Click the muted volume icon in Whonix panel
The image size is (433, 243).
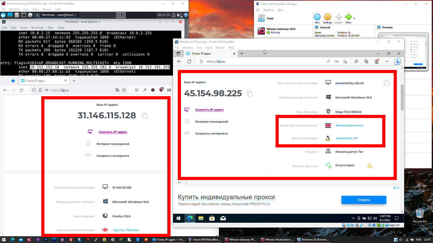tap(179, 15)
